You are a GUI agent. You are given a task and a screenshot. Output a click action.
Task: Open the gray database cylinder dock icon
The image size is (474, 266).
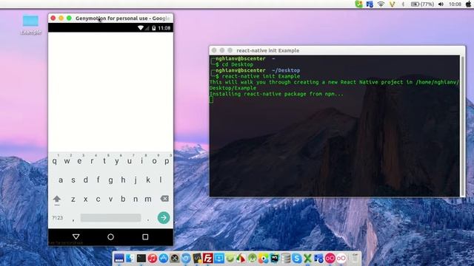pos(285,258)
